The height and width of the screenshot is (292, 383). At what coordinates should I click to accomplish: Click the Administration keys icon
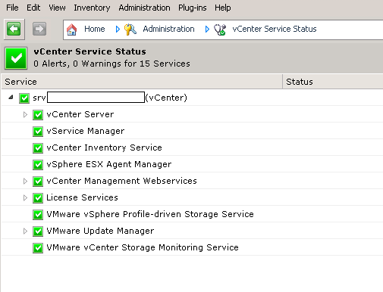click(130, 30)
